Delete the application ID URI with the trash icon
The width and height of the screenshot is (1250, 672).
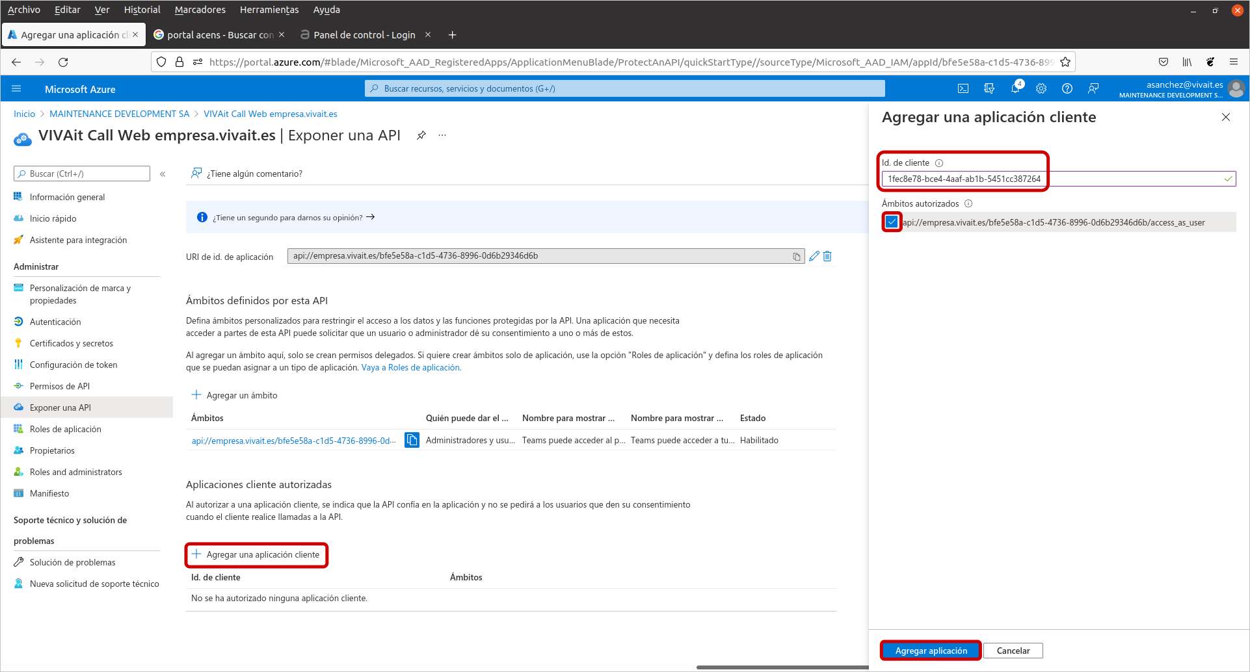pyautogui.click(x=827, y=256)
